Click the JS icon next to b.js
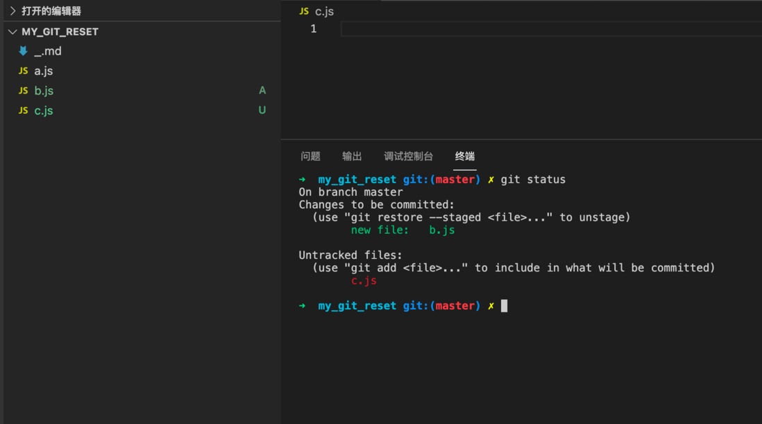762x424 pixels. [x=23, y=91]
